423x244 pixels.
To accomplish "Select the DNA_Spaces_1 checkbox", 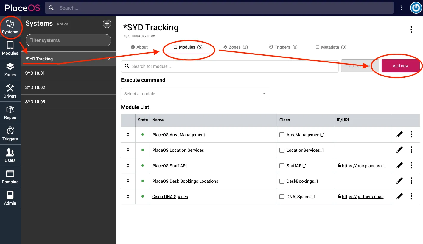I will coord(282,197).
